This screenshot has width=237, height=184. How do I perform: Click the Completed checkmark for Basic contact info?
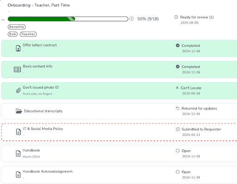point(178,67)
